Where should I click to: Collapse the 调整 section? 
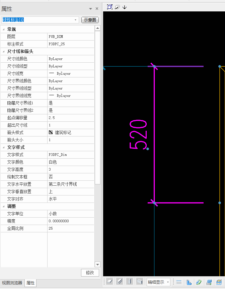point(3,206)
